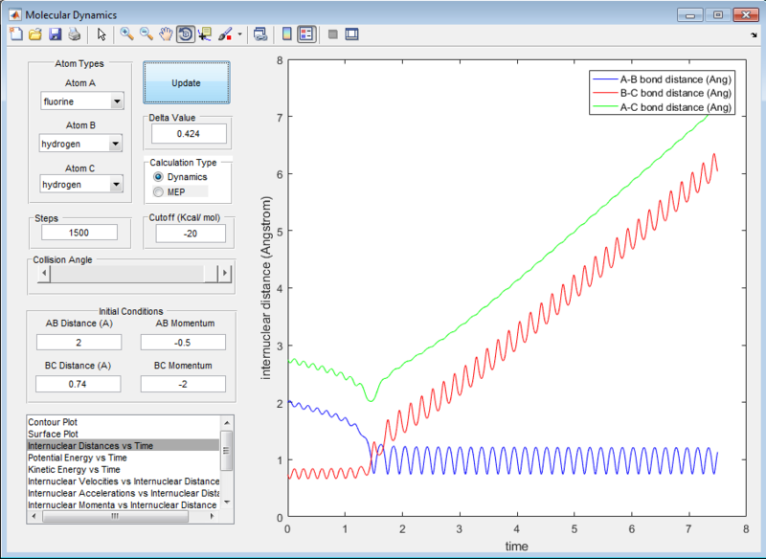Select the Zoom Out magnifier tool
The width and height of the screenshot is (766, 559).
(x=146, y=34)
